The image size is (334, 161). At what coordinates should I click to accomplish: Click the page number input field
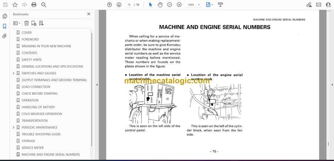(129, 5)
